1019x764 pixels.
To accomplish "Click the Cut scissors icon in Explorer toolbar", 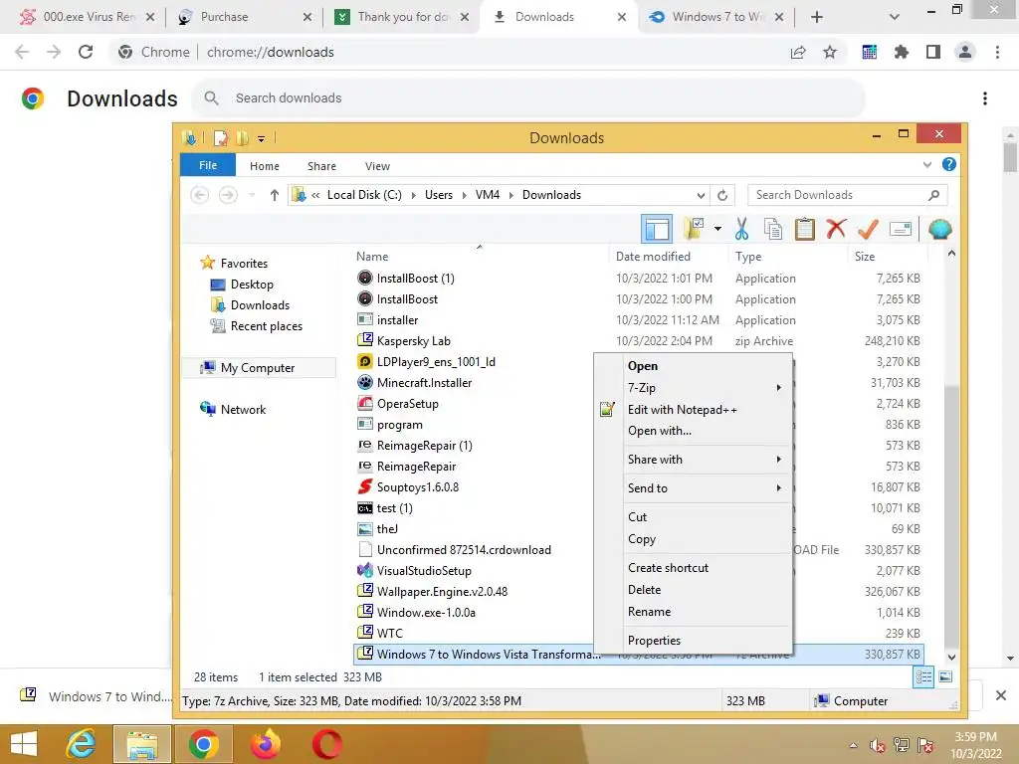I will [x=741, y=229].
